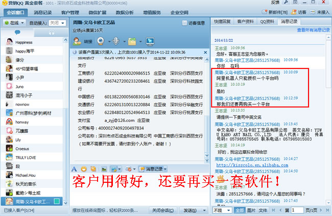Screen dimensions: 332x216
Task: Expand webcam options dropdown arrow
Action: click(109, 41)
